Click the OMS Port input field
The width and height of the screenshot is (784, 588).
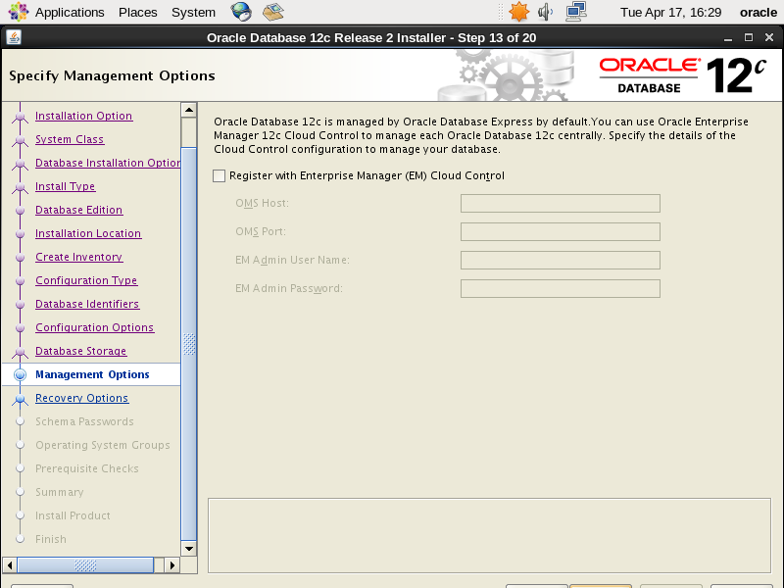click(x=560, y=231)
